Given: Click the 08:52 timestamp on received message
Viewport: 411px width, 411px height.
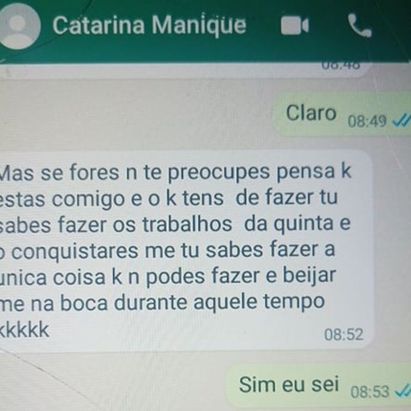Looking at the screenshot, I should (x=344, y=335).
